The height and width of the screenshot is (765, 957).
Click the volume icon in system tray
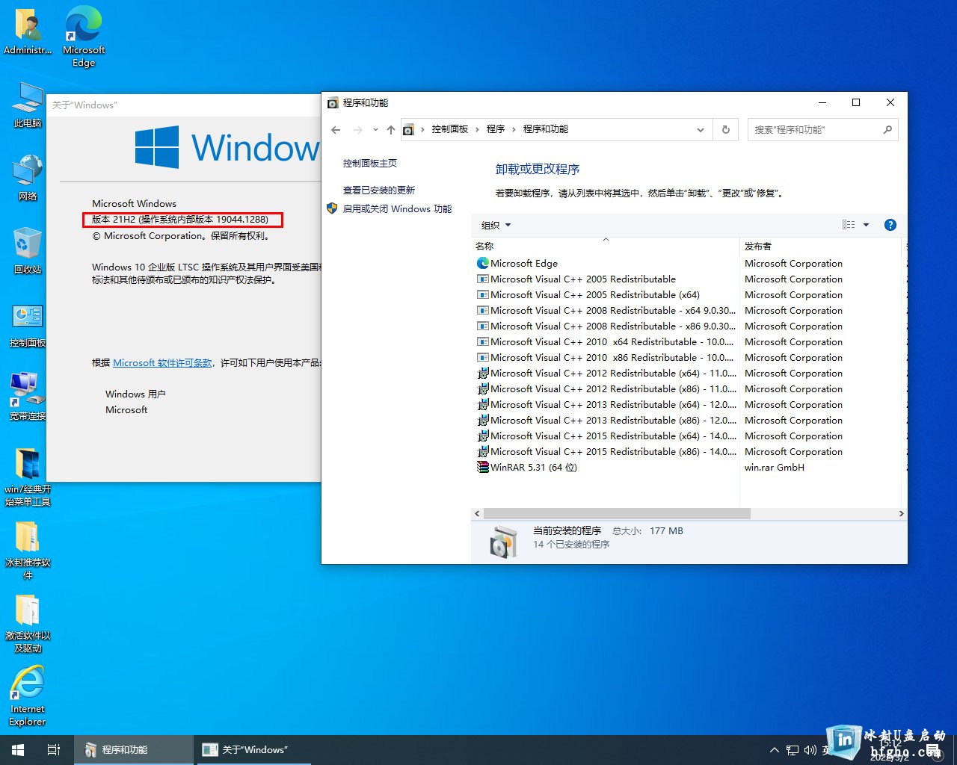(810, 750)
